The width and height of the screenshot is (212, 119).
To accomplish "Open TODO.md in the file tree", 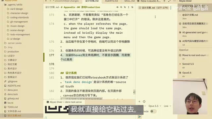I will pos(13,107).
